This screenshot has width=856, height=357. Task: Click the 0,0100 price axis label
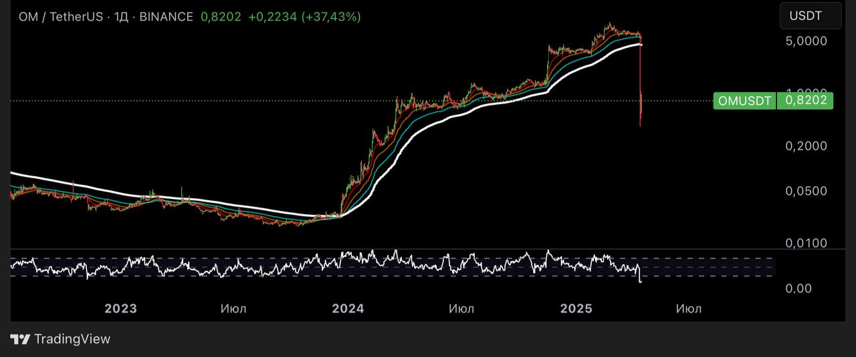point(806,243)
